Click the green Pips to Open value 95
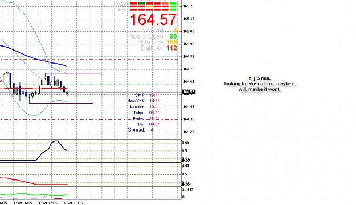 point(173,36)
